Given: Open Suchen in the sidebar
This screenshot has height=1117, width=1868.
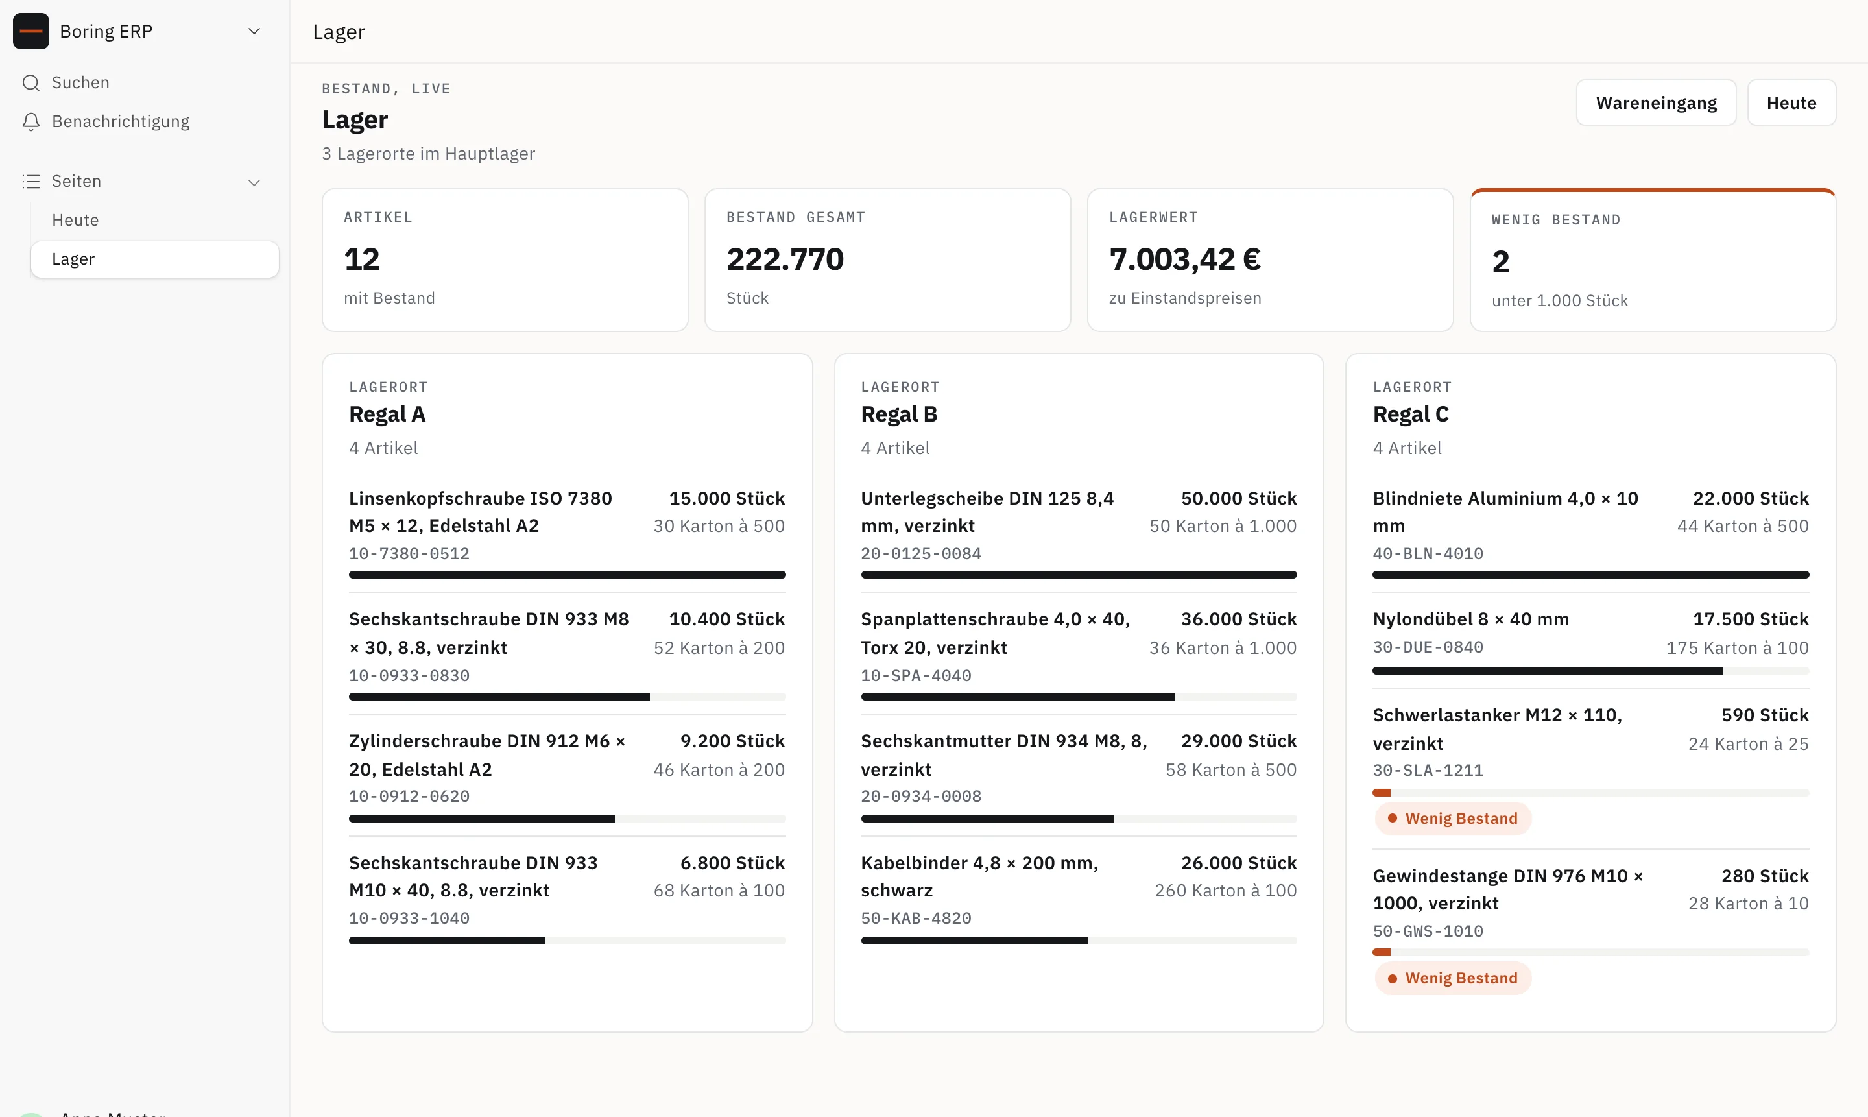Looking at the screenshot, I should pos(145,83).
